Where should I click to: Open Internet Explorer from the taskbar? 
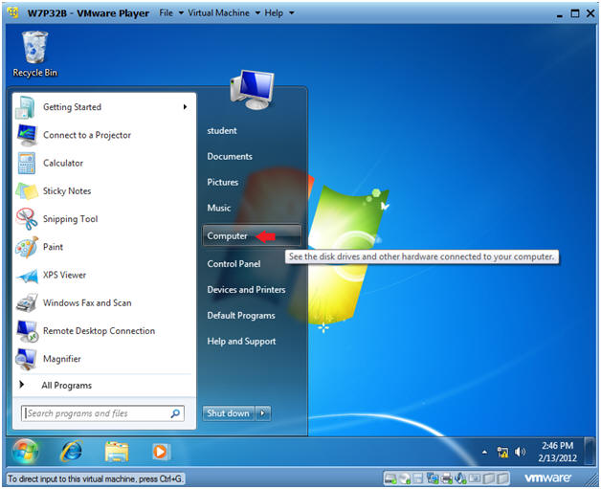(71, 452)
